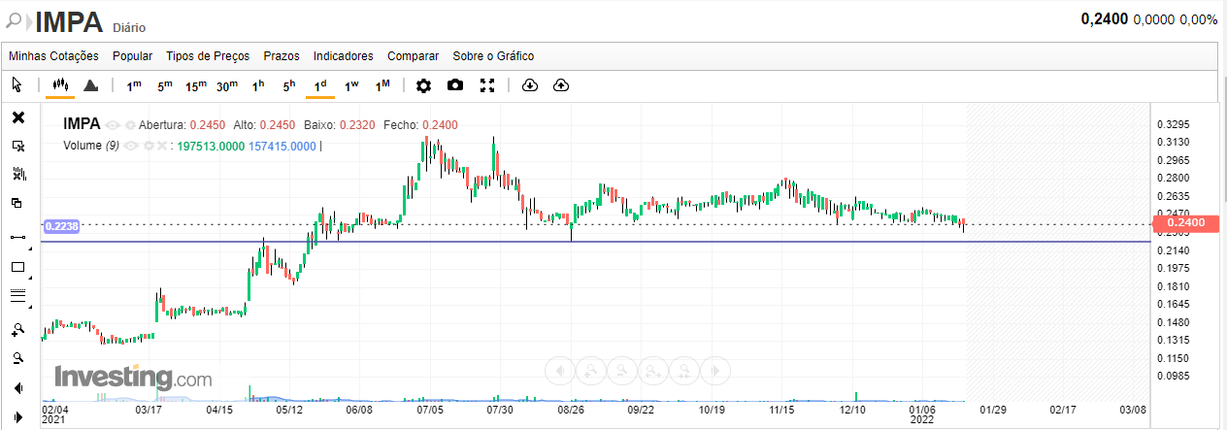Image resolution: width=1227 pixels, height=430 pixels.
Task: Select the 15m timeframe
Action: pyautogui.click(x=196, y=85)
